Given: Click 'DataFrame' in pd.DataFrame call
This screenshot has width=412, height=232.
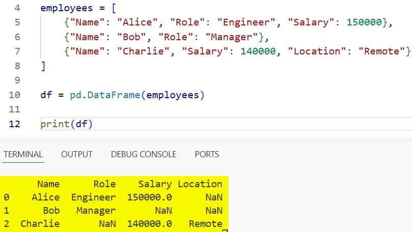Looking at the screenshot, I should click(x=114, y=95).
